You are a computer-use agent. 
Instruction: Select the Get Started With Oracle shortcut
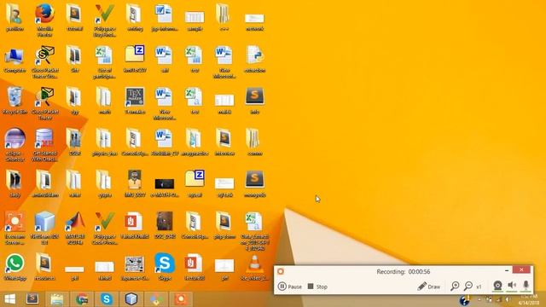pos(44,145)
